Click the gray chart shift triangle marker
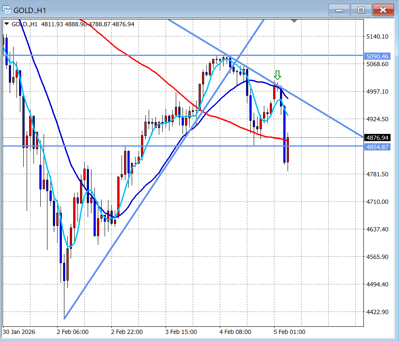 (x=295, y=21)
